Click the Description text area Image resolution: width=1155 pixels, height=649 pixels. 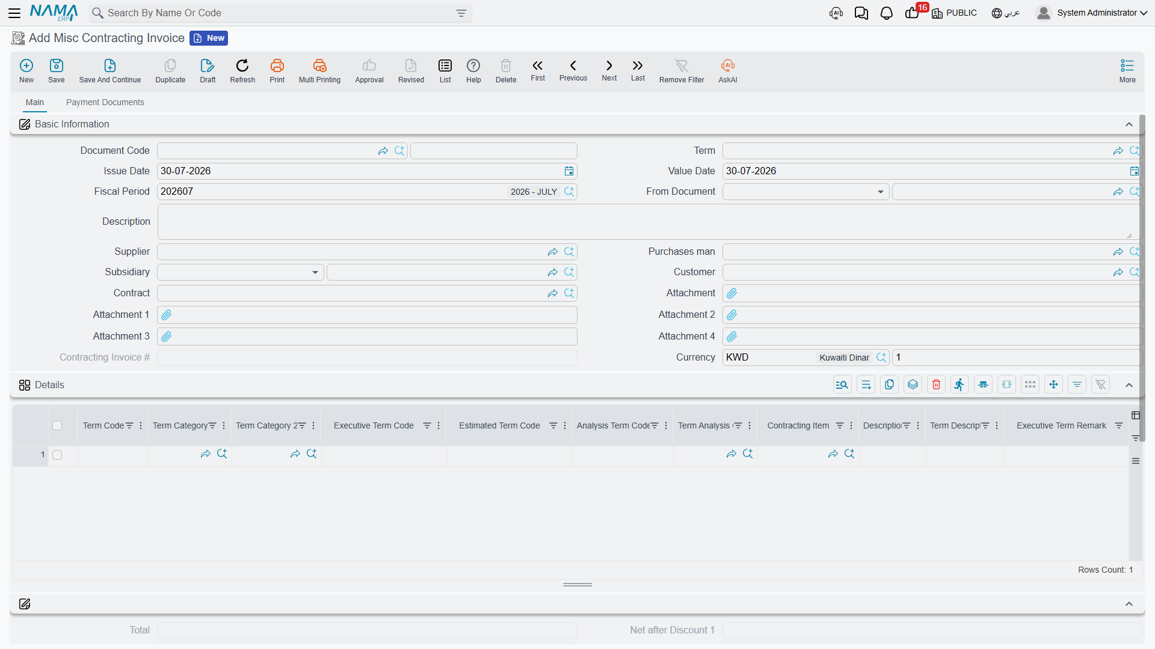(648, 222)
